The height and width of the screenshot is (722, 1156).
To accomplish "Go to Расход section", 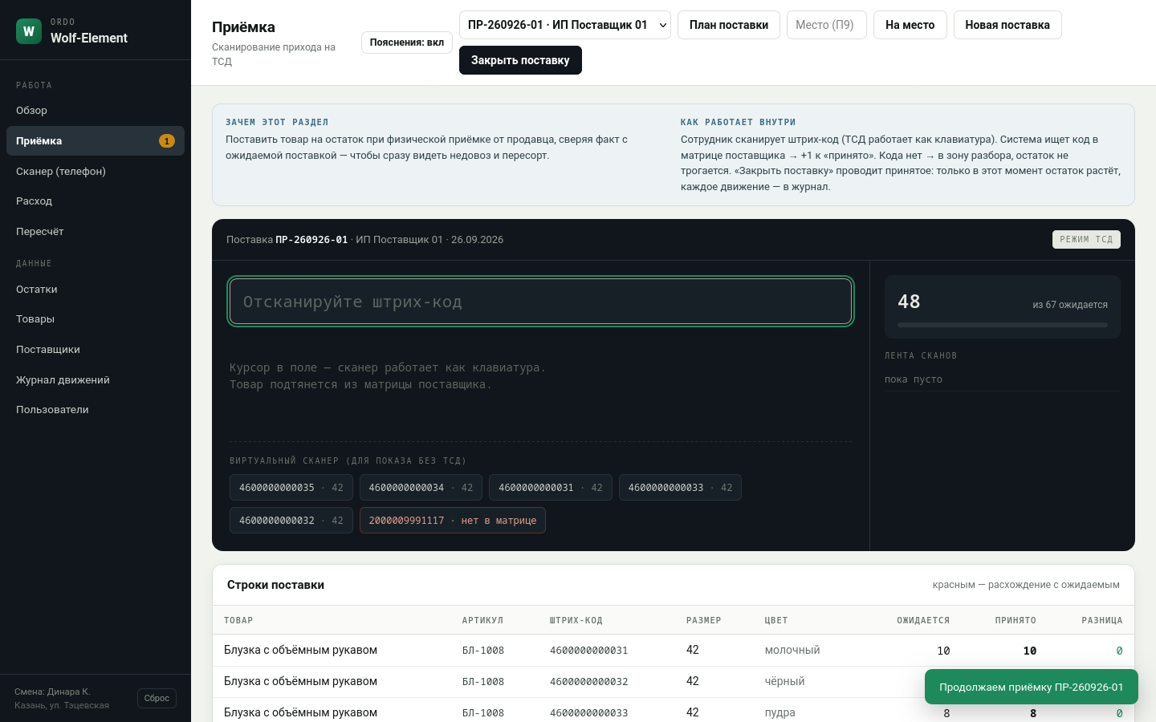I will [96, 201].
